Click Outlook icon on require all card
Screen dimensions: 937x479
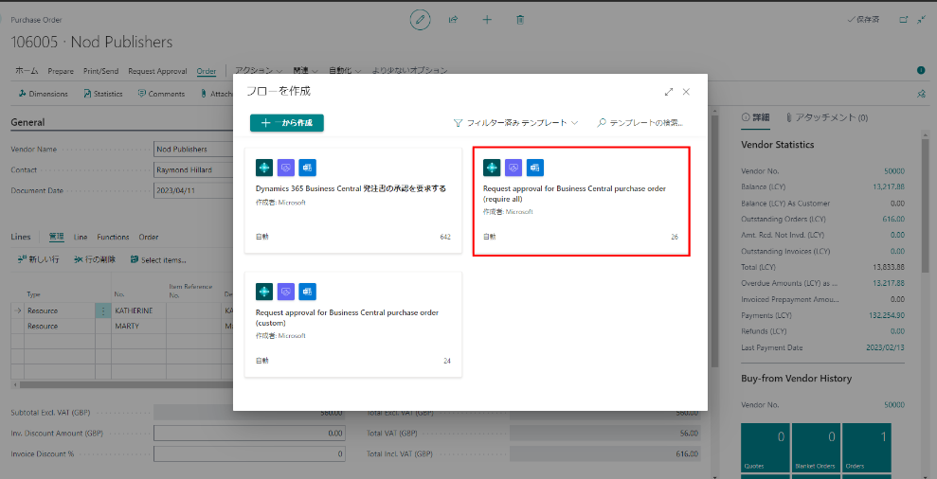[535, 168]
